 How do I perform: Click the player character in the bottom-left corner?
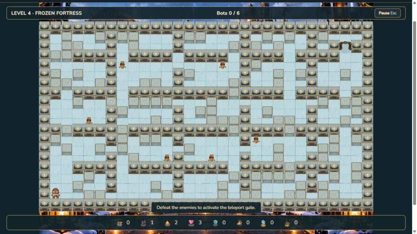click(x=56, y=193)
